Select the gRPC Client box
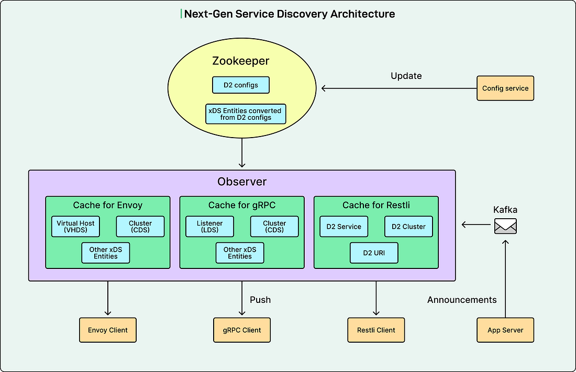This screenshot has height=372, width=576. tap(242, 330)
